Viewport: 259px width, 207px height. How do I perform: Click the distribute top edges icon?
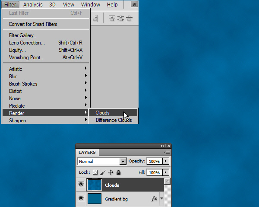coord(112,19)
